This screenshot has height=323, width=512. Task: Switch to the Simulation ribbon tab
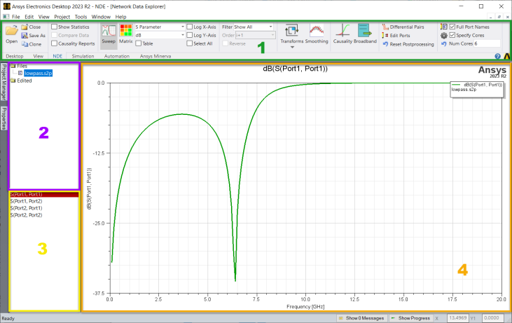(83, 55)
